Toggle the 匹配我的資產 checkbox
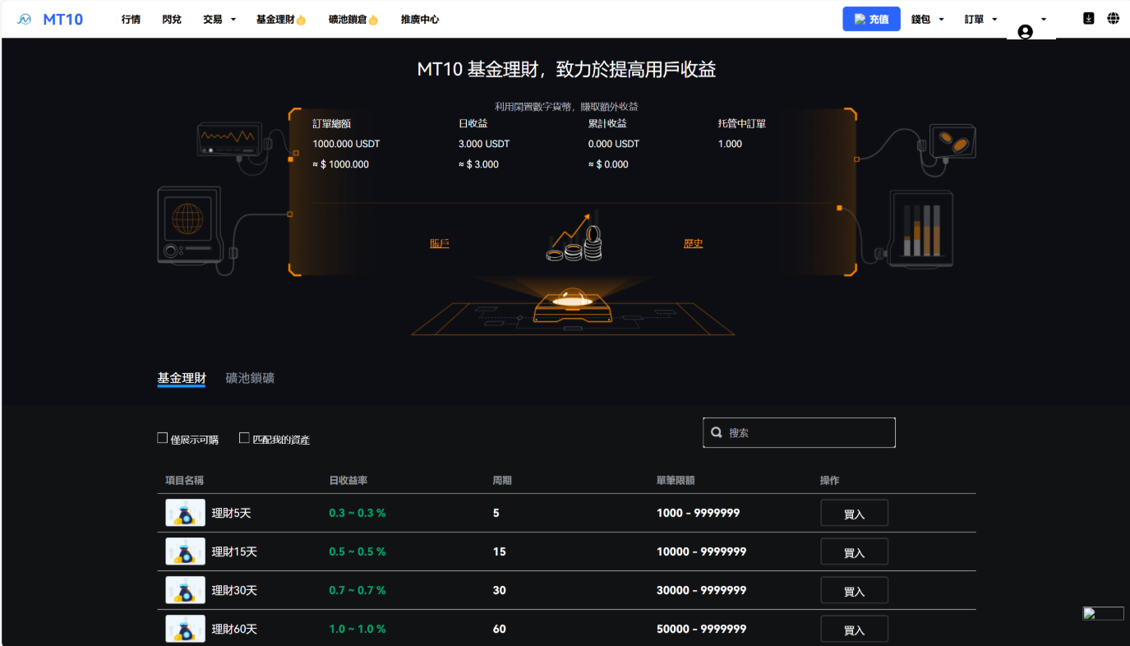Image resolution: width=1130 pixels, height=646 pixels. point(244,438)
